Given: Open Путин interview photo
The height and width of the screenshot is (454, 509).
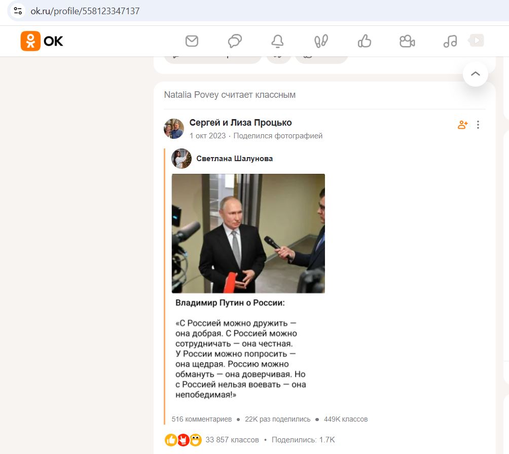Looking at the screenshot, I should click(248, 233).
